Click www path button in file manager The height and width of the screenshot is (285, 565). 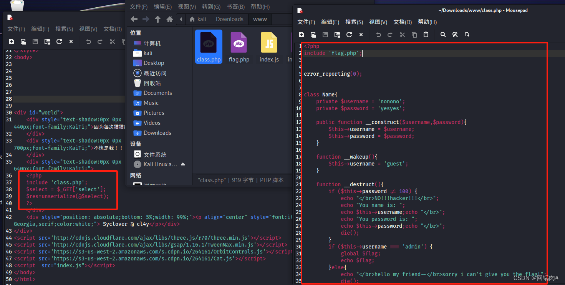[x=260, y=19]
